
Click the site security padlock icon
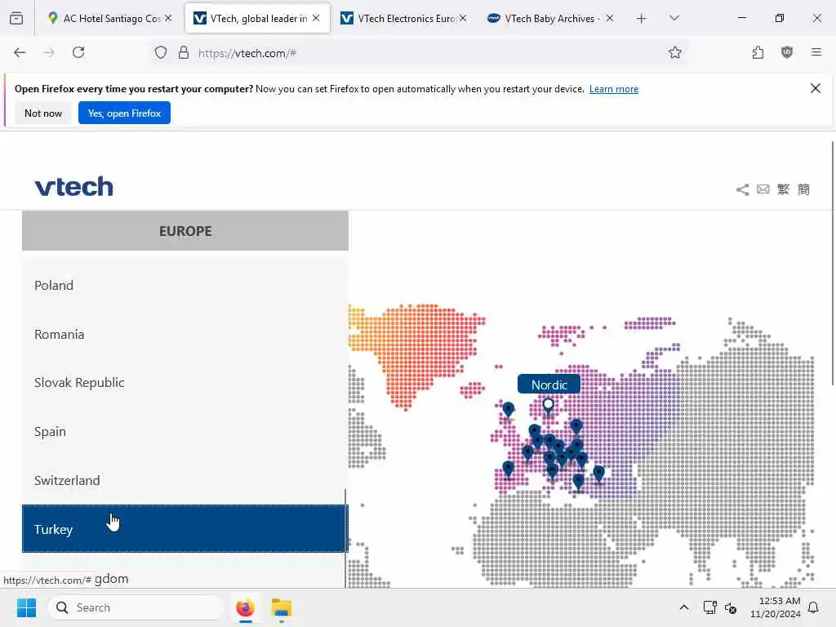[x=184, y=52]
